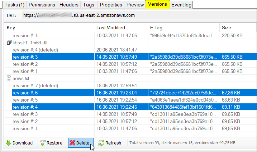Click the libssl-1_1-x64.dll file icon
This screenshot has width=257, height=152.
(9, 43)
